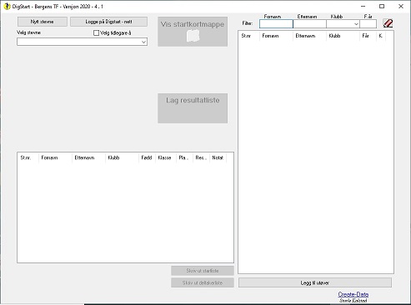Click the 'Vis startkortmappe' button
This screenshot has width=411, height=305.
[x=193, y=32]
